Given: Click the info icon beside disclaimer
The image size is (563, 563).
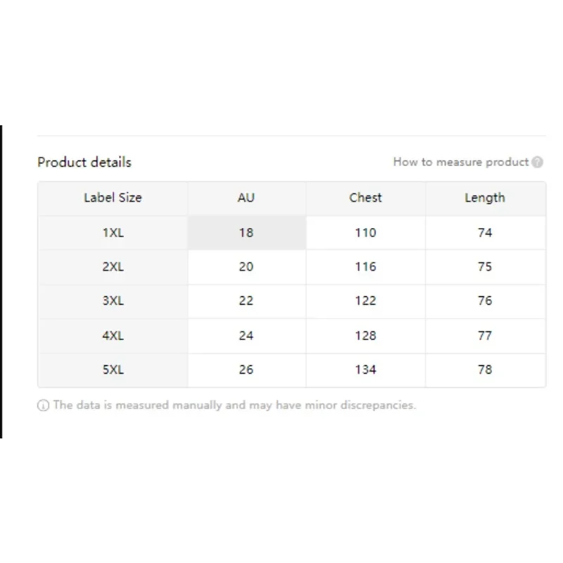Looking at the screenshot, I should pyautogui.click(x=43, y=405).
